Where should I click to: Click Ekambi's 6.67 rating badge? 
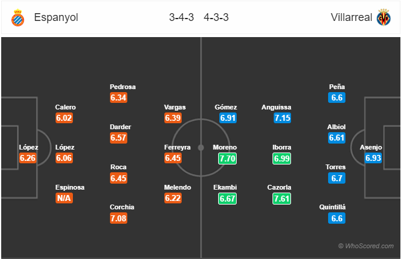coord(227,199)
